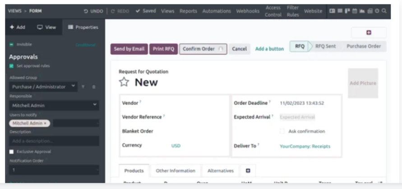
Task: Open Website menu
Action: [313, 11]
